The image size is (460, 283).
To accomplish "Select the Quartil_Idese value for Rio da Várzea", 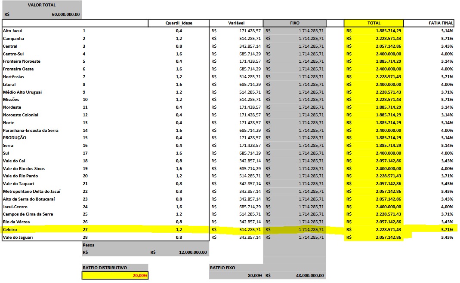I will [x=179, y=222].
